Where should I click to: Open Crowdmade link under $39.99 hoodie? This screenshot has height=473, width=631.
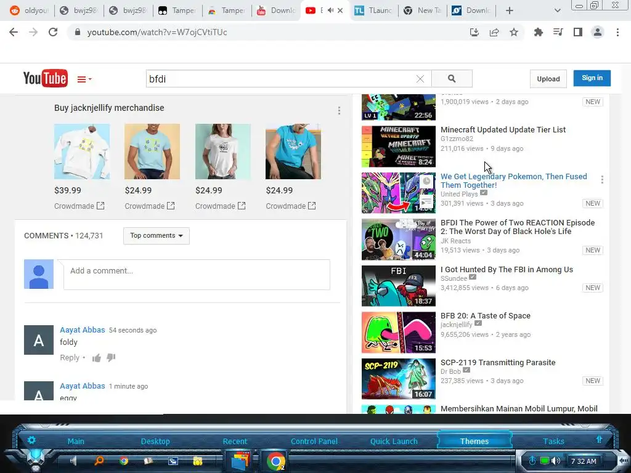click(x=79, y=206)
